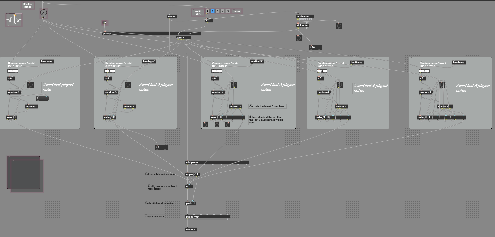Image resolution: width=495 pixels, height=237 pixels.
Task: Click comment 'Splites pitch and velocity'
Action: [160, 174]
